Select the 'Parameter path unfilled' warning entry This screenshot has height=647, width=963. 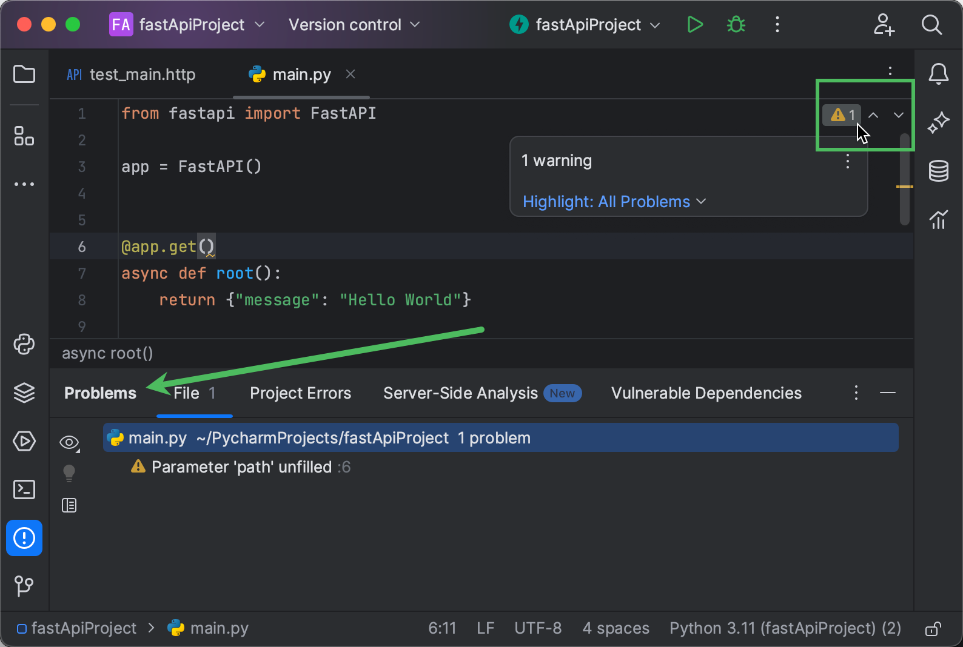pos(241,467)
